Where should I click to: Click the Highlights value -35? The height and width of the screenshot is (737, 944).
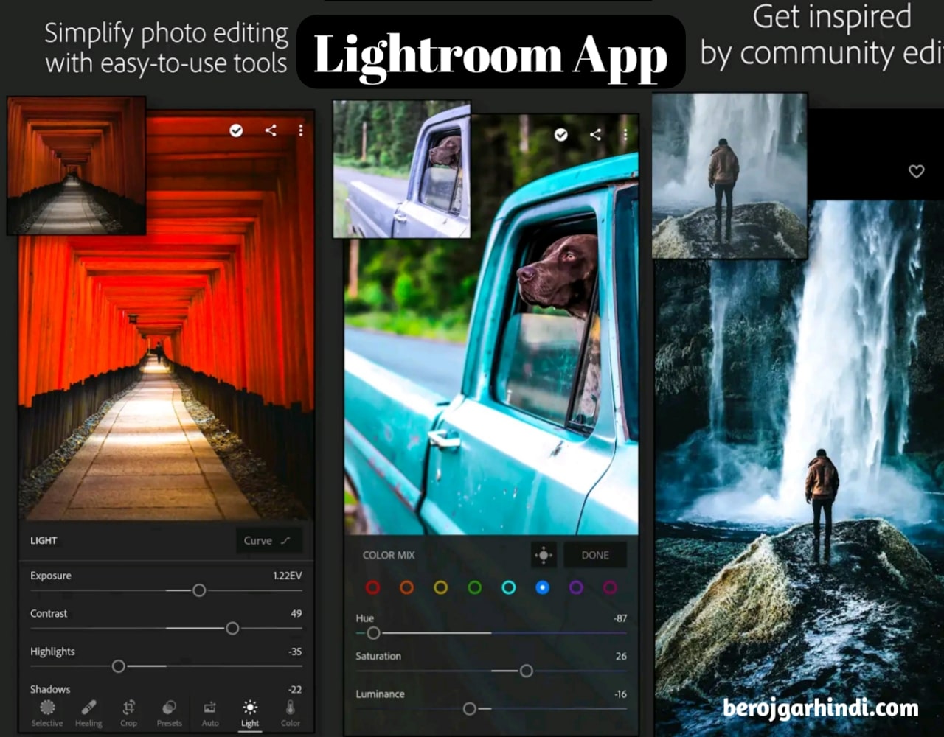click(x=295, y=652)
